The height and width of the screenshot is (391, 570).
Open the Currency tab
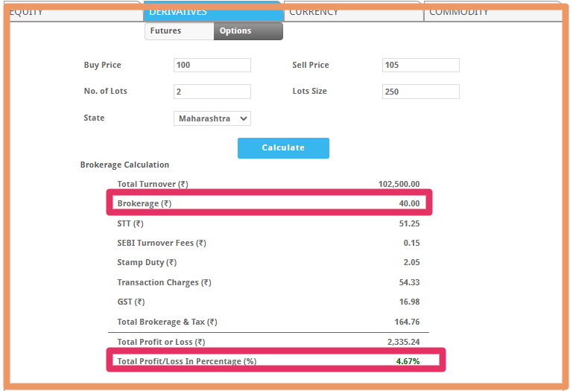tap(353, 12)
